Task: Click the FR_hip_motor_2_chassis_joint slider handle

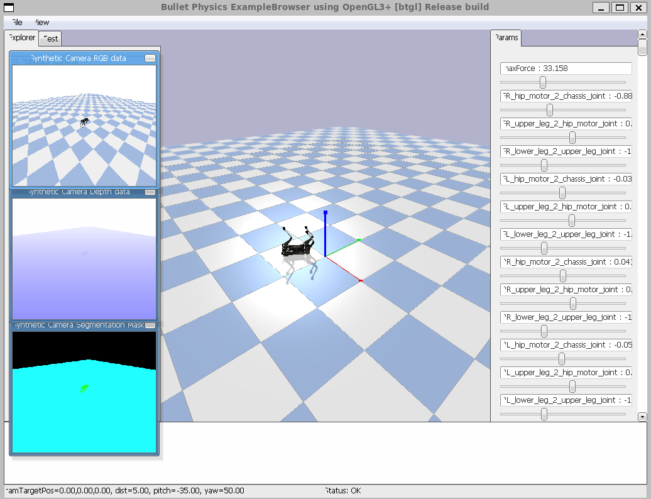Action: click(550, 110)
